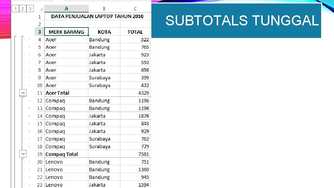
Task: Select the cell with value 1360
Action: [x=135, y=170]
